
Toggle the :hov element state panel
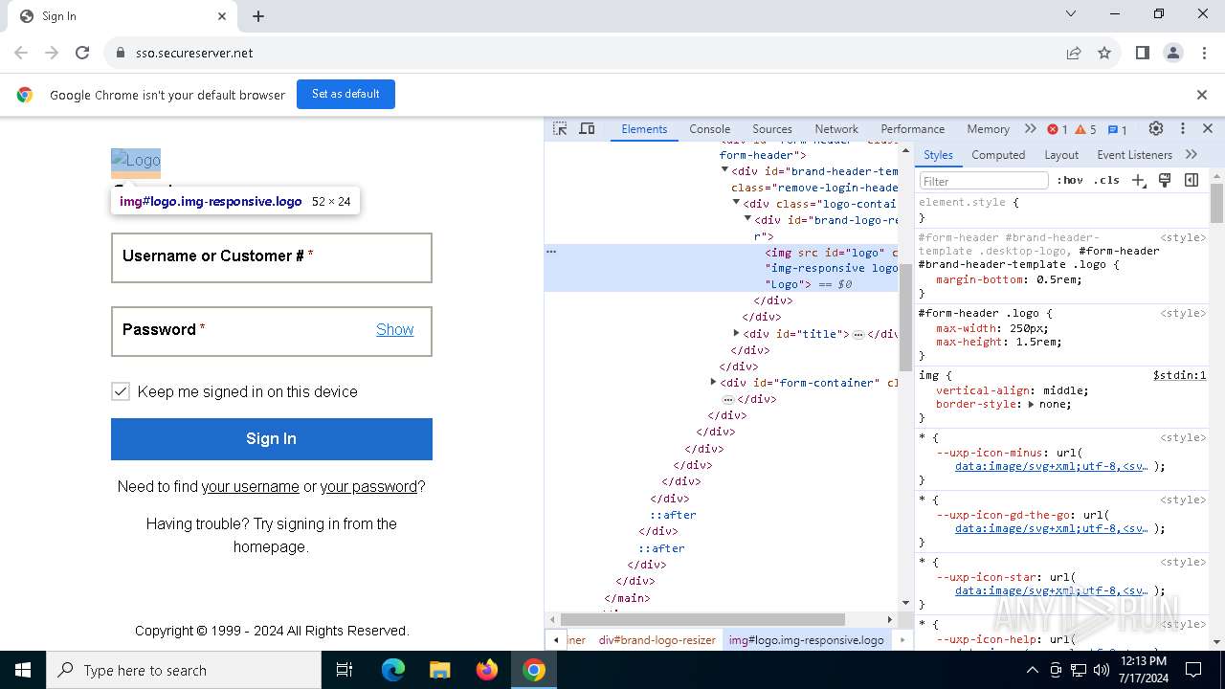coord(1070,180)
